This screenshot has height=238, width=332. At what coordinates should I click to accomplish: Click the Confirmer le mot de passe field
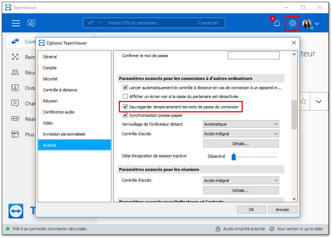click(253, 56)
